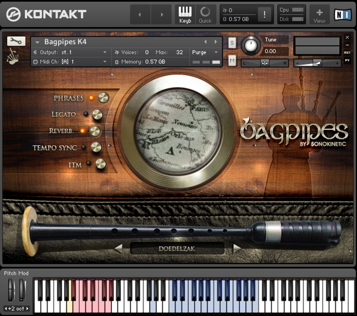Click the DOEDELZAK instrument name display

point(177,249)
